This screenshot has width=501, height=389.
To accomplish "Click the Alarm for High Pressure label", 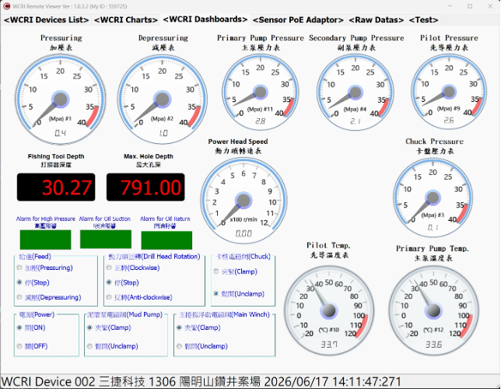I will (x=46, y=219).
